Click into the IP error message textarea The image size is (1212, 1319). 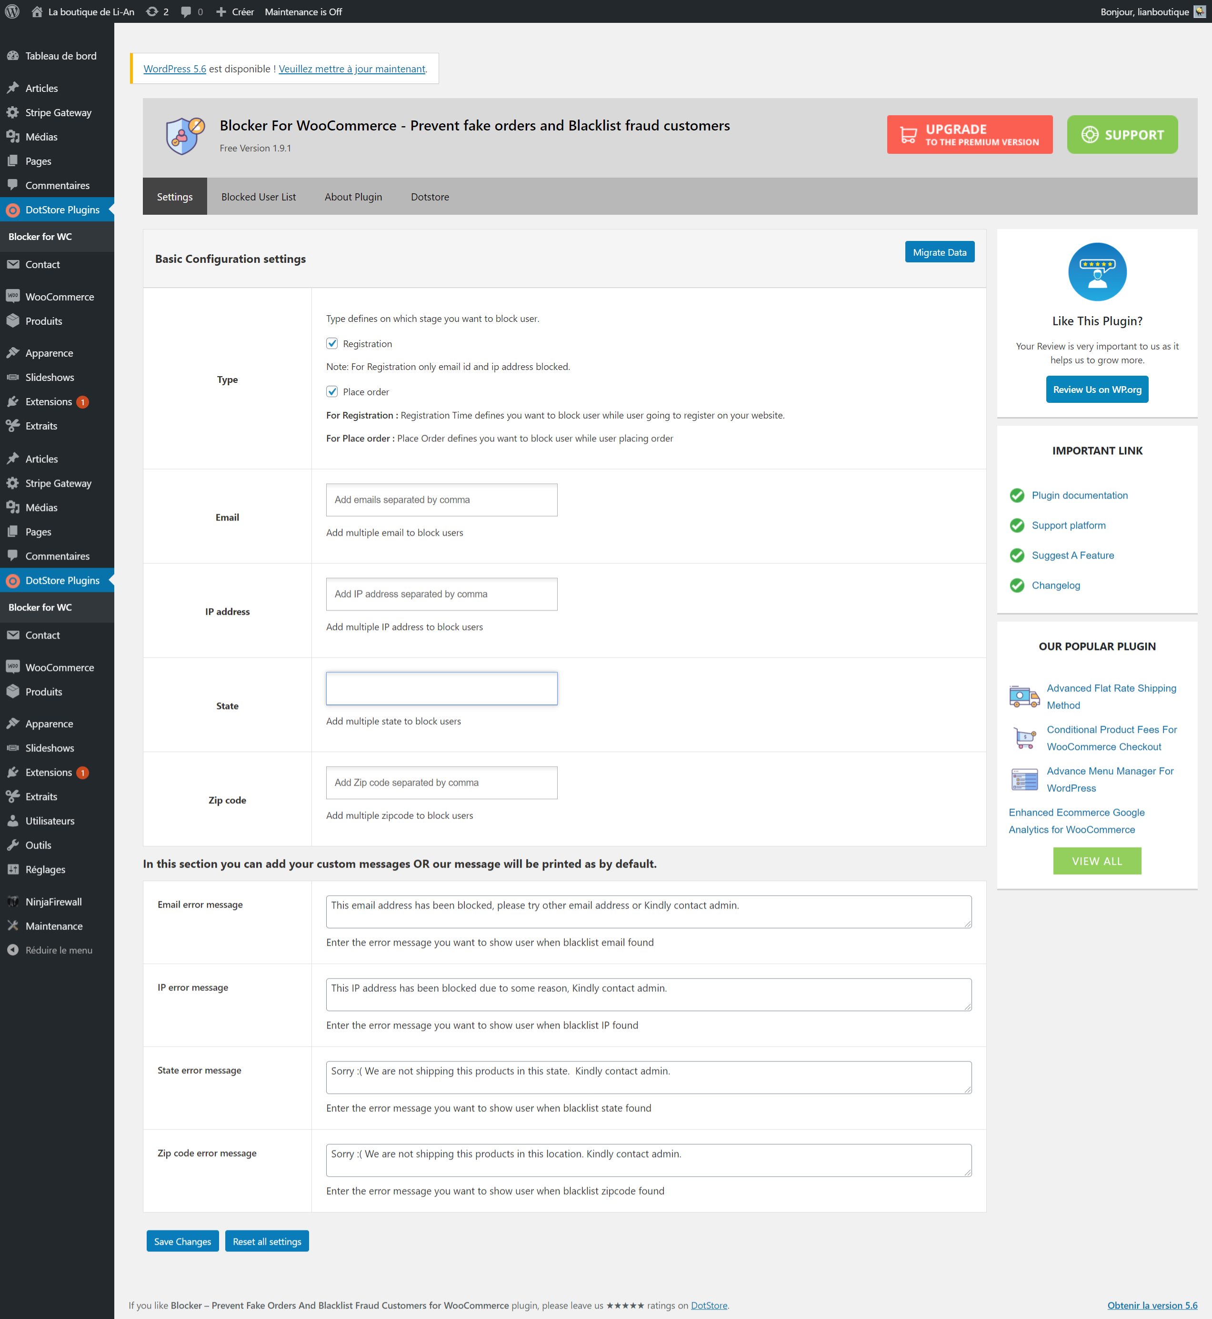pyautogui.click(x=649, y=994)
